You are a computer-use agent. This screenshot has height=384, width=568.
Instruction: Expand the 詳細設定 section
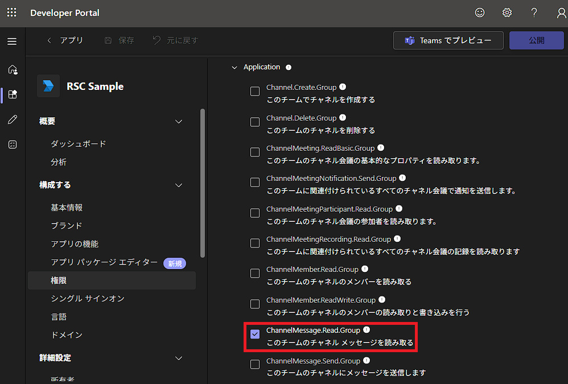[x=179, y=357]
